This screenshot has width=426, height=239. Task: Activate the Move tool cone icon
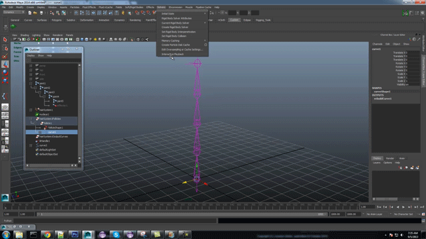(5, 64)
